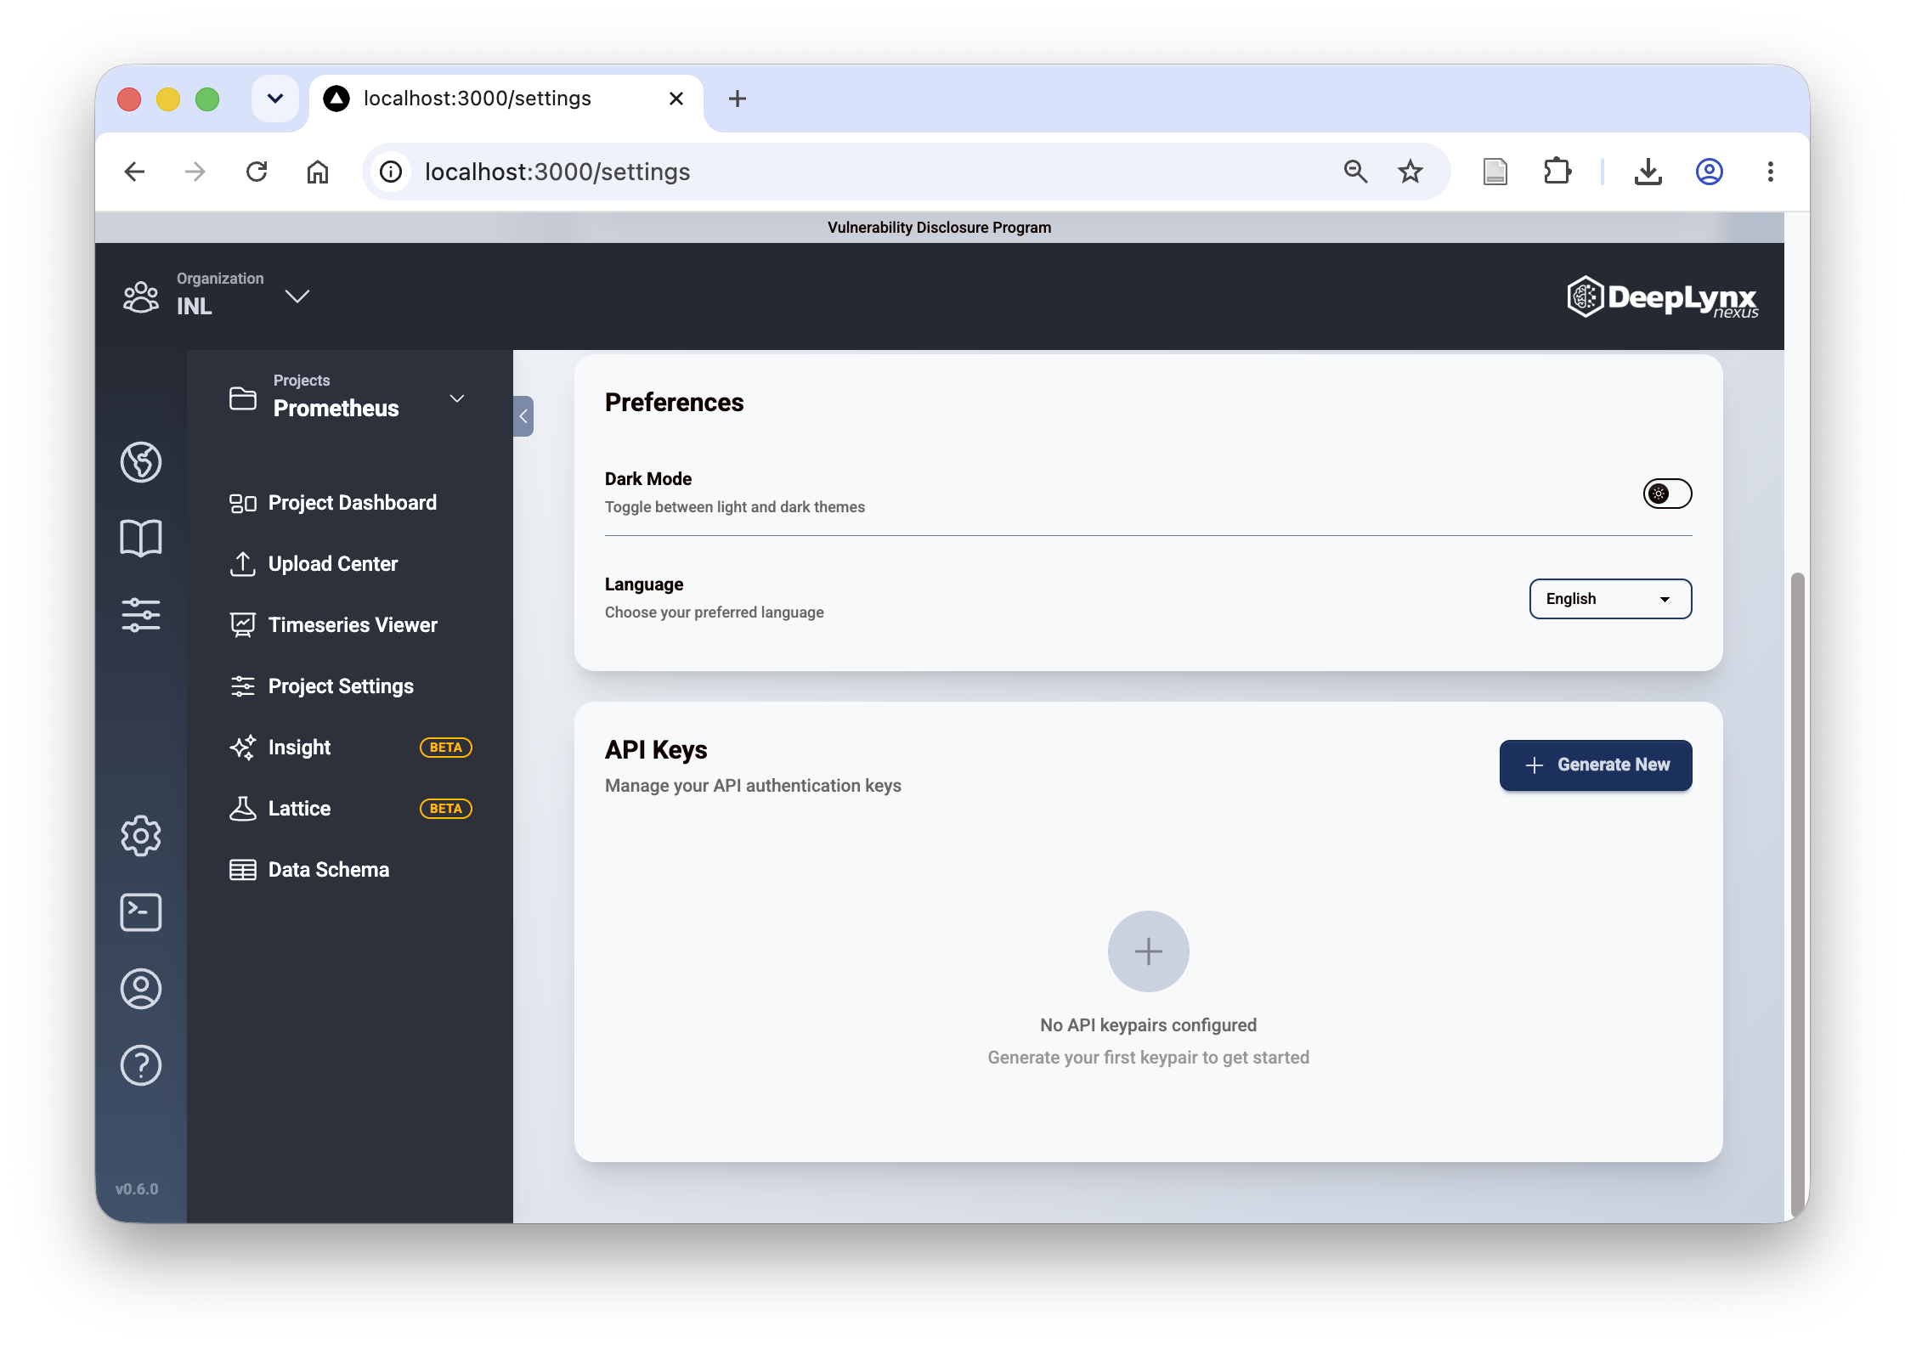
Task: Click the DeepLynx nexus logo
Action: tap(1662, 297)
